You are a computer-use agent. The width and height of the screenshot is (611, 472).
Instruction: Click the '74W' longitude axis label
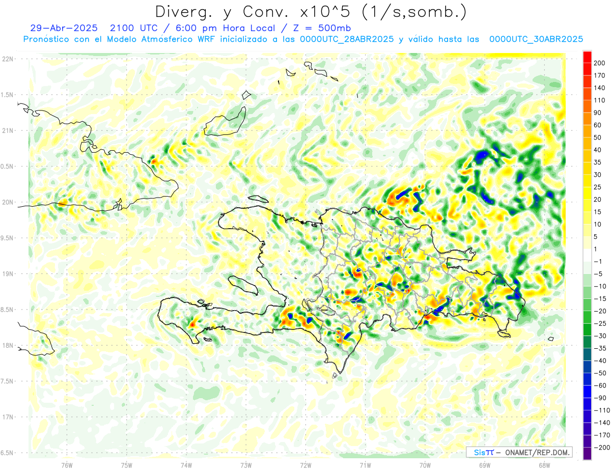[186, 465]
